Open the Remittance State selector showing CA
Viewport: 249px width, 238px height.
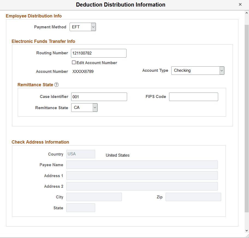point(95,107)
